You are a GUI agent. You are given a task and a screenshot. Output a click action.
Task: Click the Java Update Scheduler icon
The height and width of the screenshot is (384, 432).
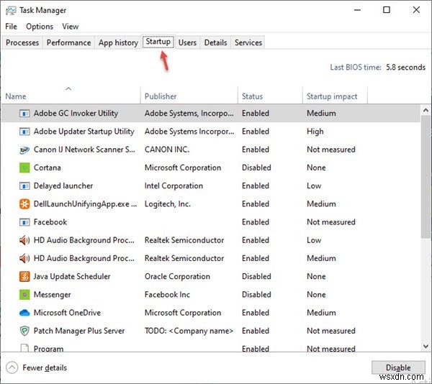click(24, 277)
